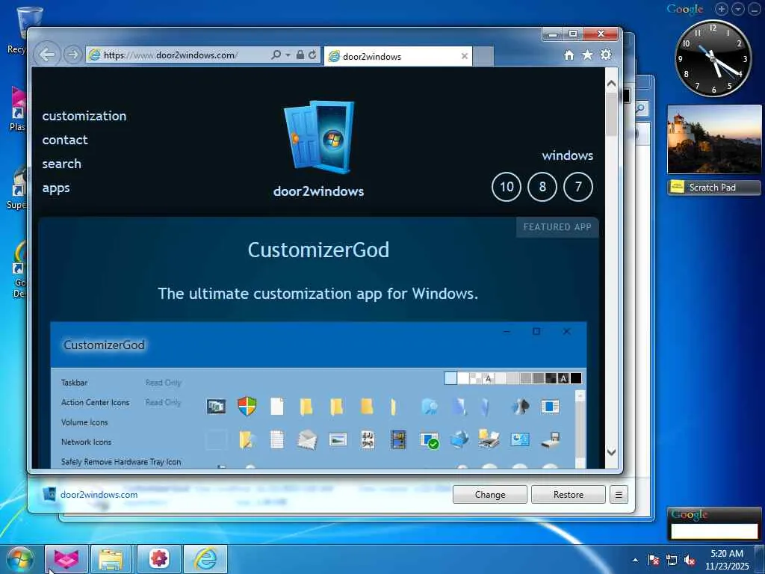This screenshot has width=765, height=574.
Task: Click the lighthouse photo gadget
Action: click(x=714, y=139)
